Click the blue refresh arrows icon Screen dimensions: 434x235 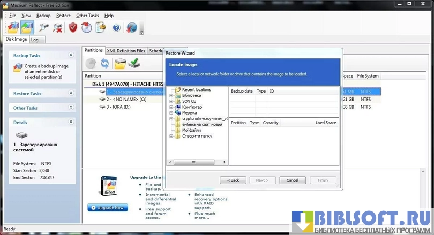(105, 64)
